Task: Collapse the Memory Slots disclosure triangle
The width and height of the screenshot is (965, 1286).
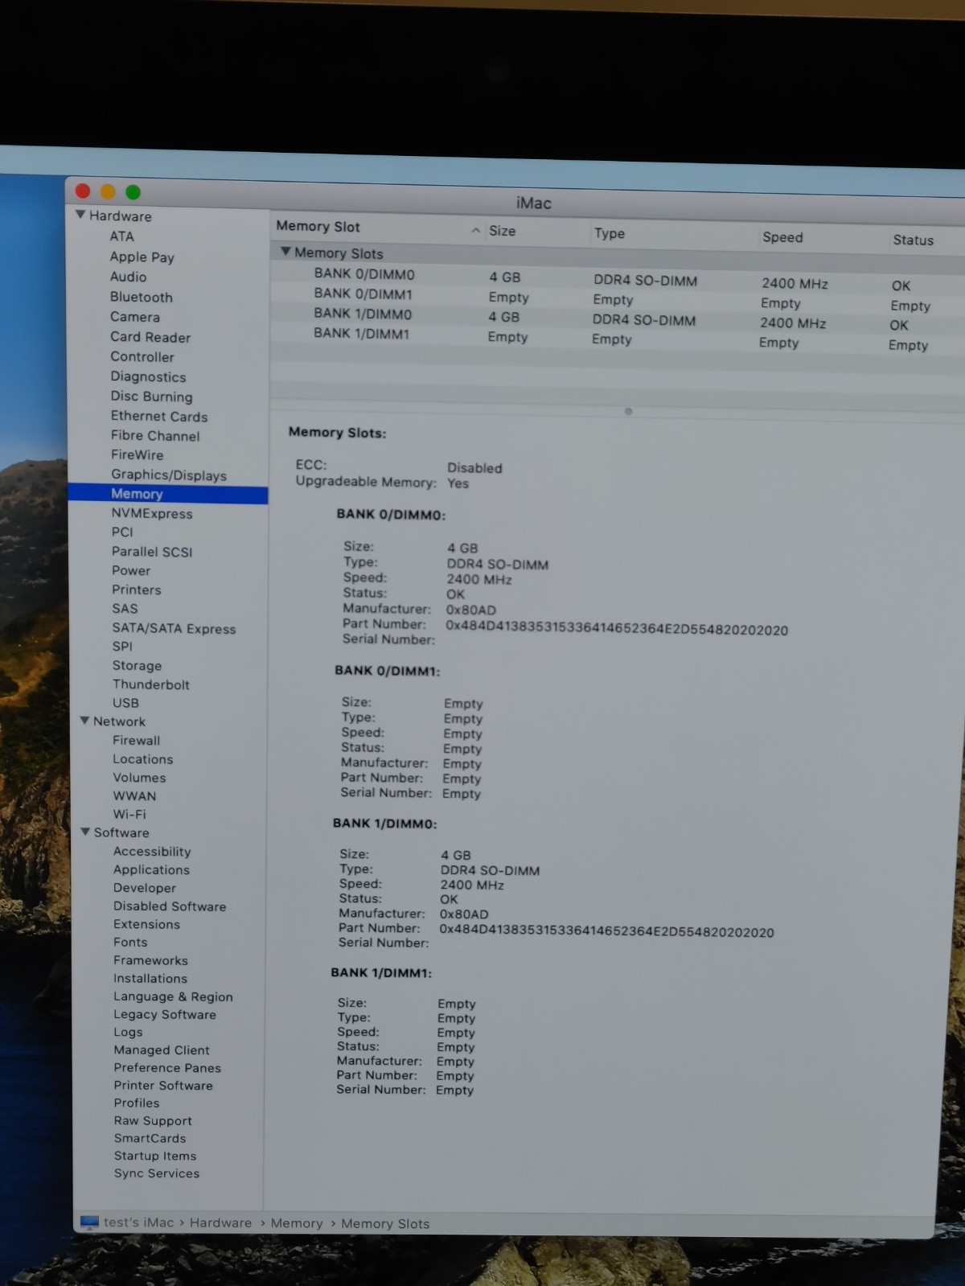Action: [285, 252]
